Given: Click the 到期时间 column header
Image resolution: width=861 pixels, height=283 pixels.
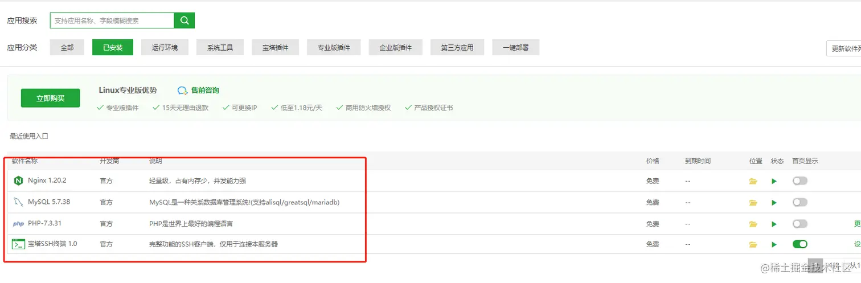Looking at the screenshot, I should pyautogui.click(x=698, y=161).
